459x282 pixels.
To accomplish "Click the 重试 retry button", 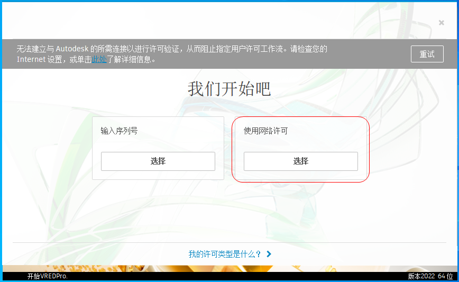I will (427, 54).
